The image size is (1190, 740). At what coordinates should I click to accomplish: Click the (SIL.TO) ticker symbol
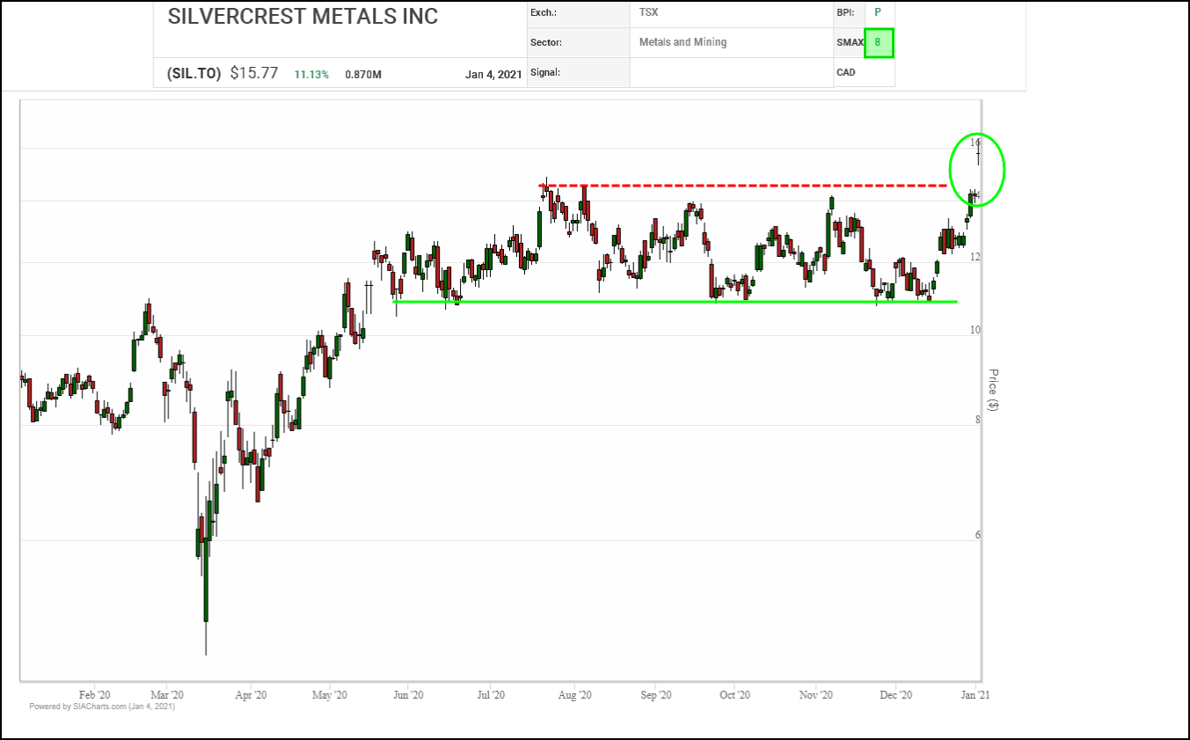[x=193, y=74]
